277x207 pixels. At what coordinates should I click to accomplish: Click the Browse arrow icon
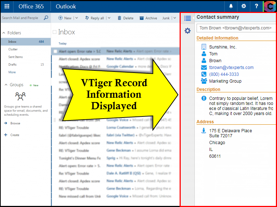click(x=6, y=123)
